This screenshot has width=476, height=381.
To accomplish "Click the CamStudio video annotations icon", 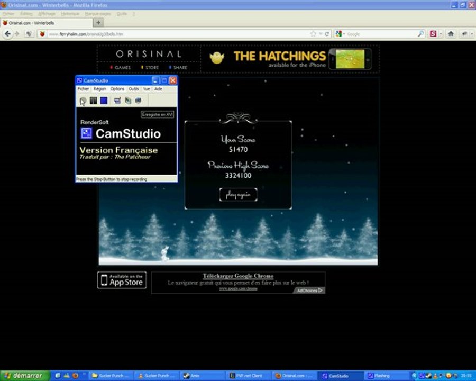I will click(128, 100).
